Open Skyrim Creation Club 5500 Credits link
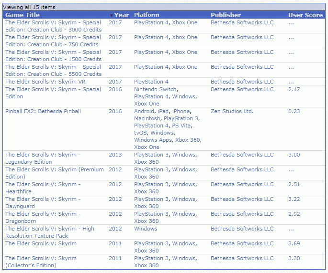The height and width of the screenshot is (273, 328). coord(53,71)
